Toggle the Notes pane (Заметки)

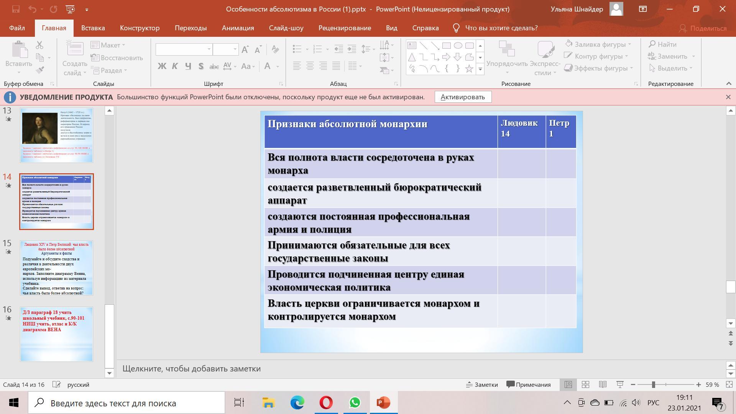(x=482, y=384)
